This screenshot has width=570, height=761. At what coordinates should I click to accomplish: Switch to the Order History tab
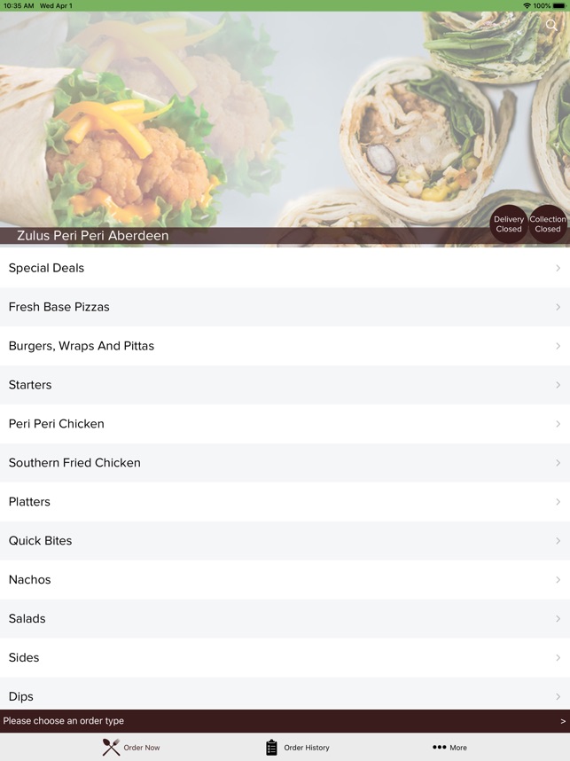tap(298, 748)
